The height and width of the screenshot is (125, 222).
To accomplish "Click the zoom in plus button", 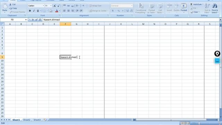I will (x=220, y=123).
